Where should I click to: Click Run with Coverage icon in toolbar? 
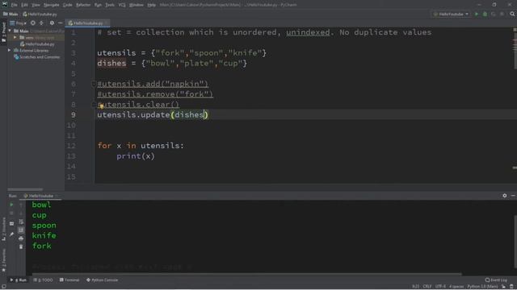tap(494, 14)
